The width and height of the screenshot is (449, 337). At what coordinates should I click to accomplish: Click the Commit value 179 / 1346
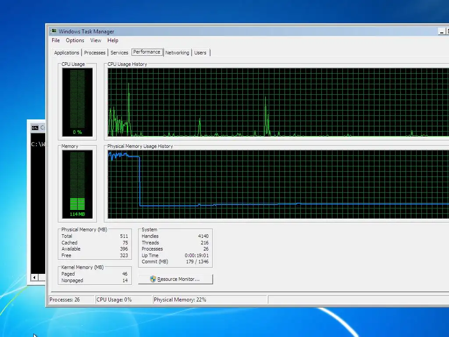coord(197,262)
